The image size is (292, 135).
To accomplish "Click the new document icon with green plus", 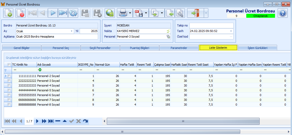I will [x=8, y=13].
